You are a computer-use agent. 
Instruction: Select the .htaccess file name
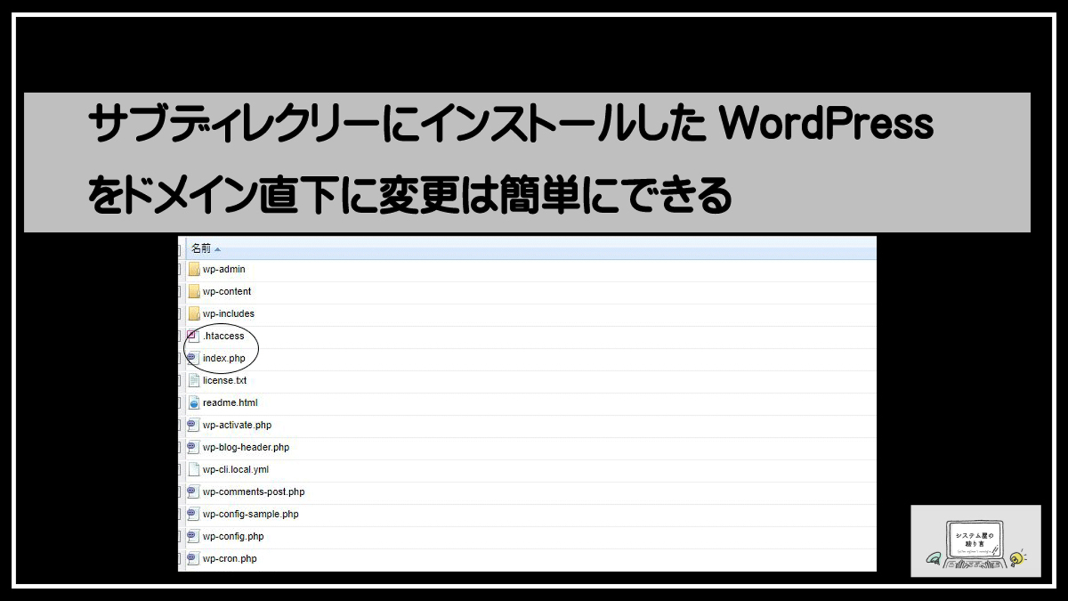coord(224,336)
